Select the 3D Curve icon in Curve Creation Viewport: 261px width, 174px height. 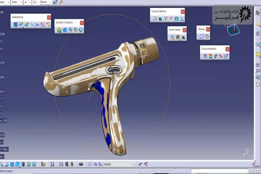pyautogui.click(x=155, y=19)
